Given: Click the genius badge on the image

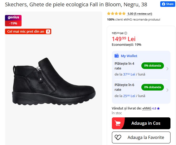Looking at the screenshot, I should 13,18.
